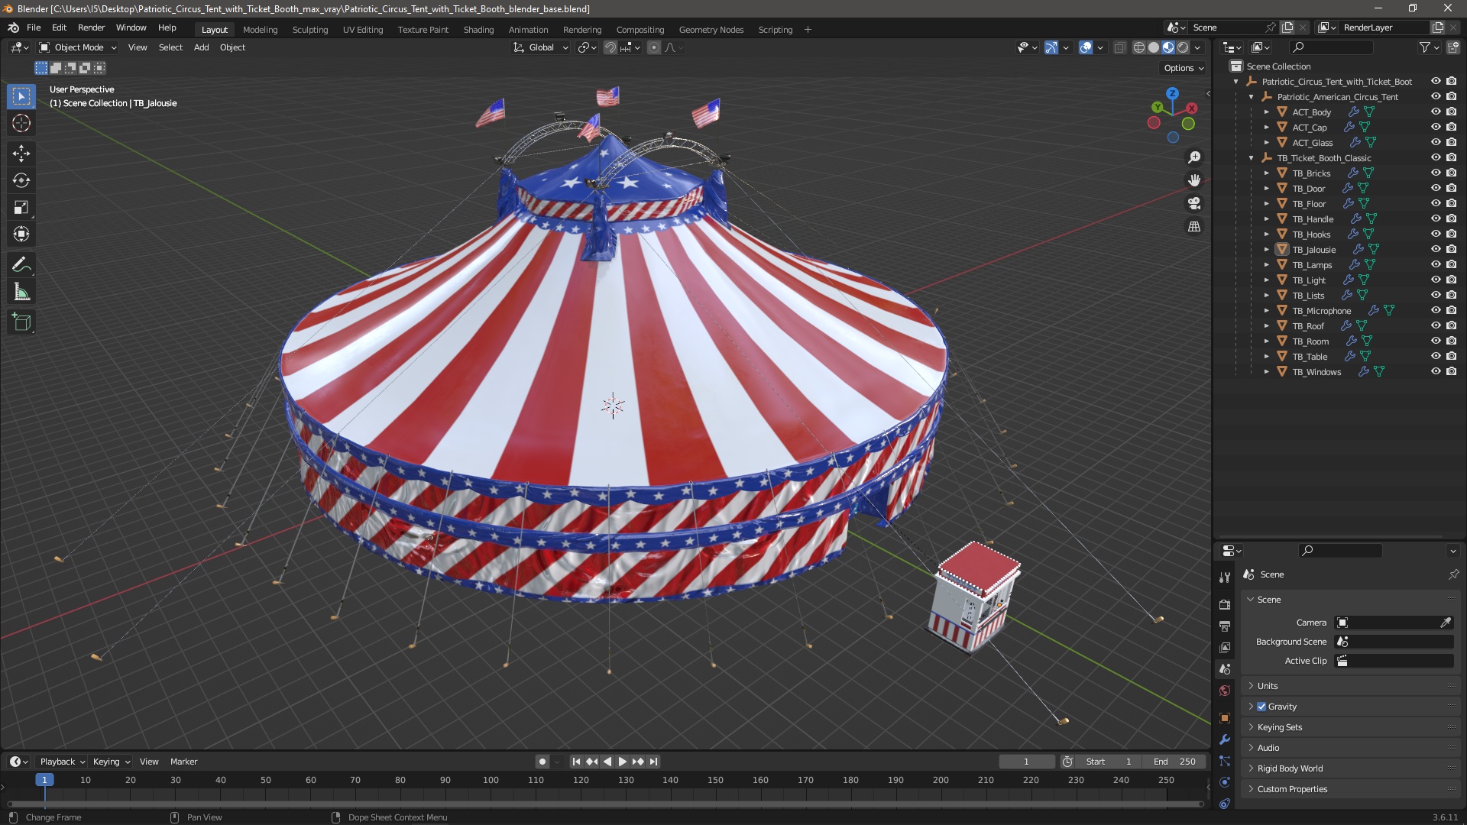Screen dimensions: 1467x825
Task: Click the End frame field
Action: [x=1174, y=762]
